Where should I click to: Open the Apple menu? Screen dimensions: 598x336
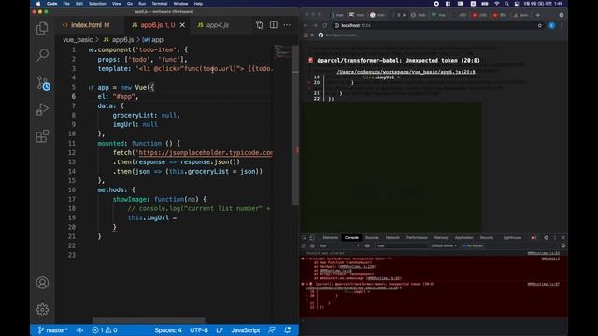38,4
